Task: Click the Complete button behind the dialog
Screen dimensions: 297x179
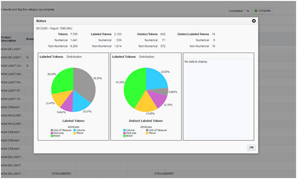Action: [262, 11]
